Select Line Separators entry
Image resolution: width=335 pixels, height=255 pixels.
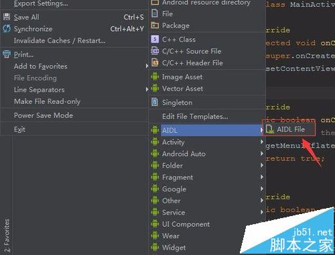pyautogui.click(x=74, y=90)
